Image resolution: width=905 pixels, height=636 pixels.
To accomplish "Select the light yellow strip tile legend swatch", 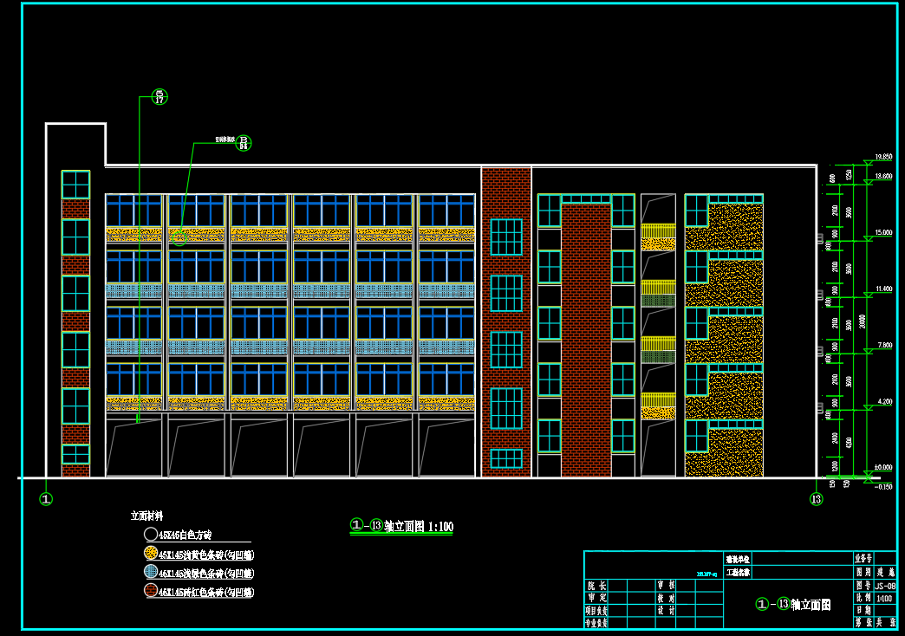I will click(x=151, y=553).
